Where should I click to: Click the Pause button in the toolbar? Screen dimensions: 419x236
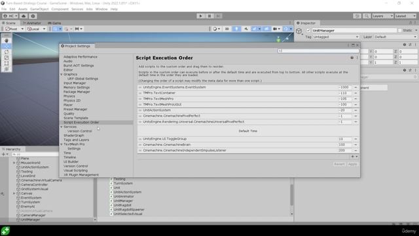pyautogui.click(x=209, y=16)
